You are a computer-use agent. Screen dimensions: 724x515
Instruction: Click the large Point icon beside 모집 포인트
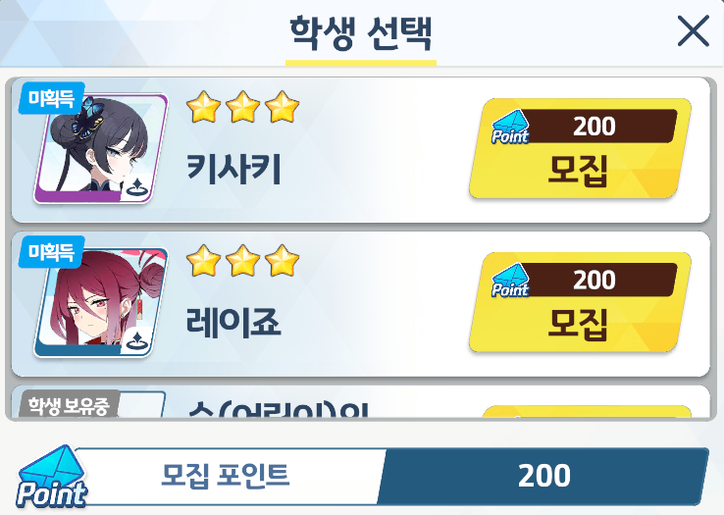coord(52,477)
